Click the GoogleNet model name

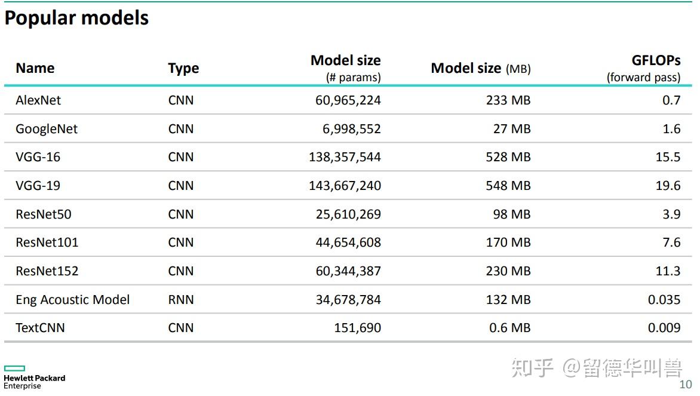(x=47, y=129)
